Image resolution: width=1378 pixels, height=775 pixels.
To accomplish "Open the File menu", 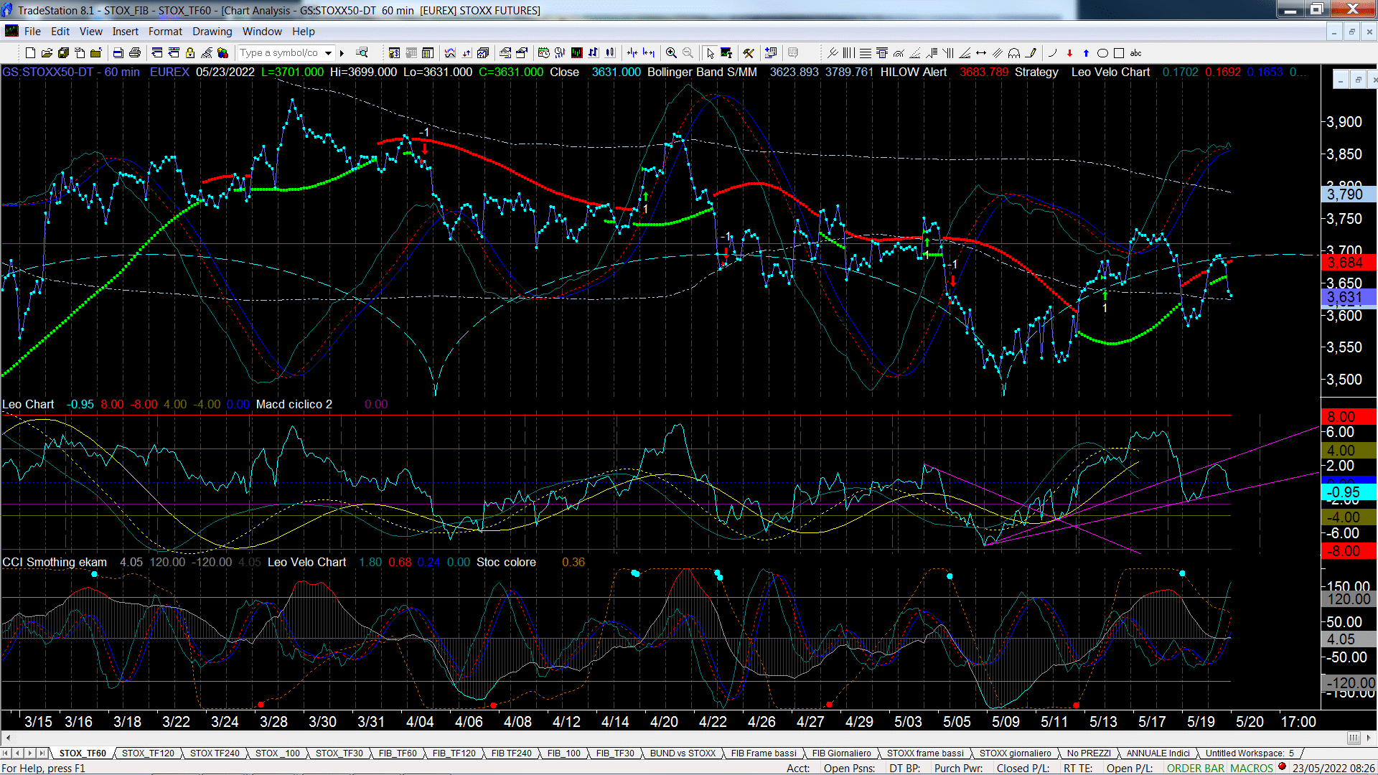I will (32, 32).
